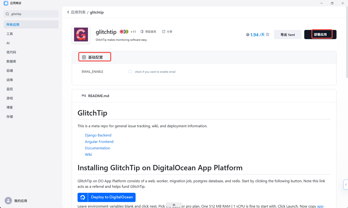Click the App Store logo icon
Image resolution: width=348 pixels, height=208 pixels.
(x=6, y=3)
